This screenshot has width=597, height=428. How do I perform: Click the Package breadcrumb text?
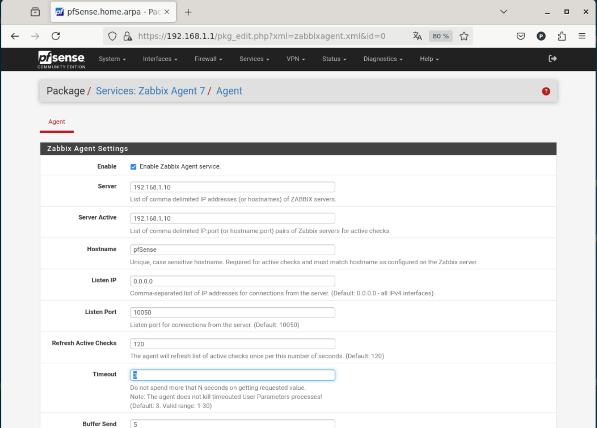pos(65,91)
